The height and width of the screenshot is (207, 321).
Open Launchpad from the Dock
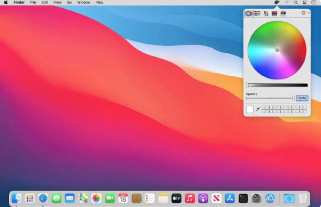tap(29, 198)
